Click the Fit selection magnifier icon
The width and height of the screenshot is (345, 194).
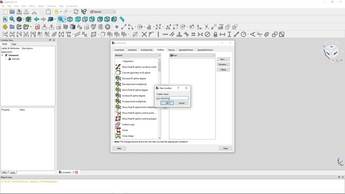tap(12, 19)
